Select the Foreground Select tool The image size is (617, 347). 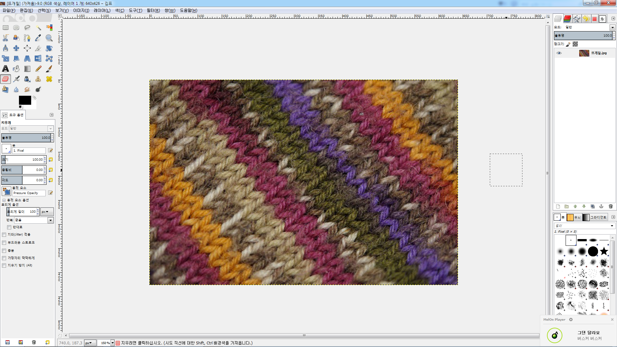[x=16, y=38]
